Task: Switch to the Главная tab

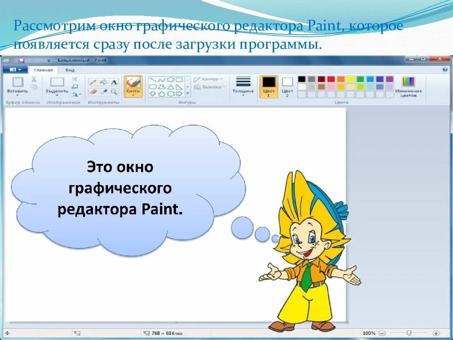Action: (43, 70)
